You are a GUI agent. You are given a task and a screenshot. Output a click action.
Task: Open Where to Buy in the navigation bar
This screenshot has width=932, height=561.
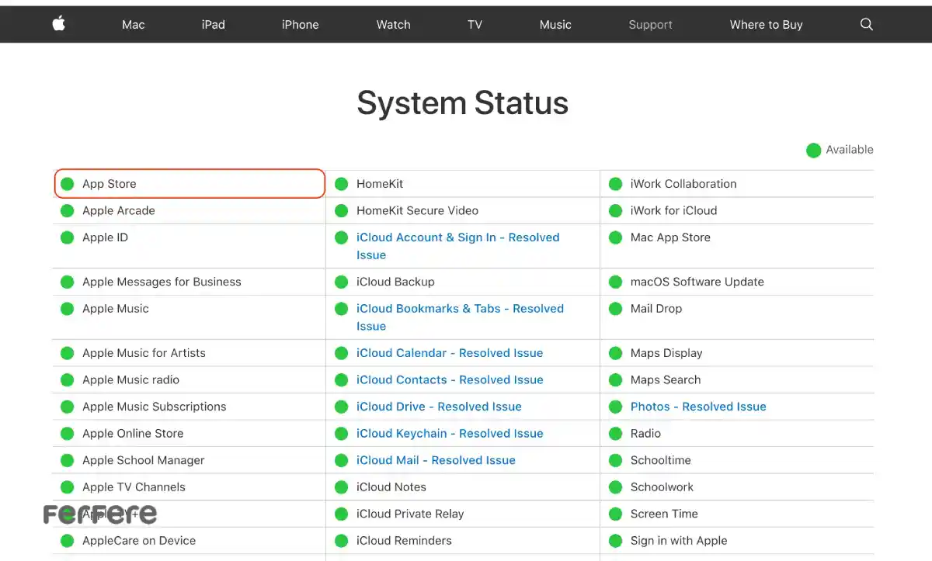(x=767, y=24)
